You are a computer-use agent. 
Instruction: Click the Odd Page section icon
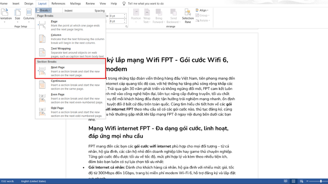42,112
